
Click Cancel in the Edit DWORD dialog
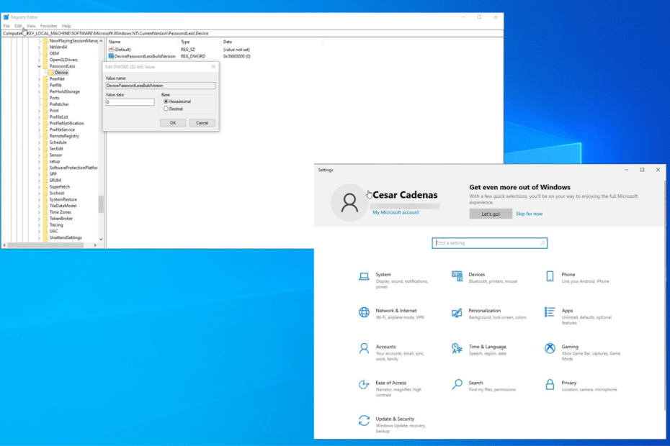(202, 123)
